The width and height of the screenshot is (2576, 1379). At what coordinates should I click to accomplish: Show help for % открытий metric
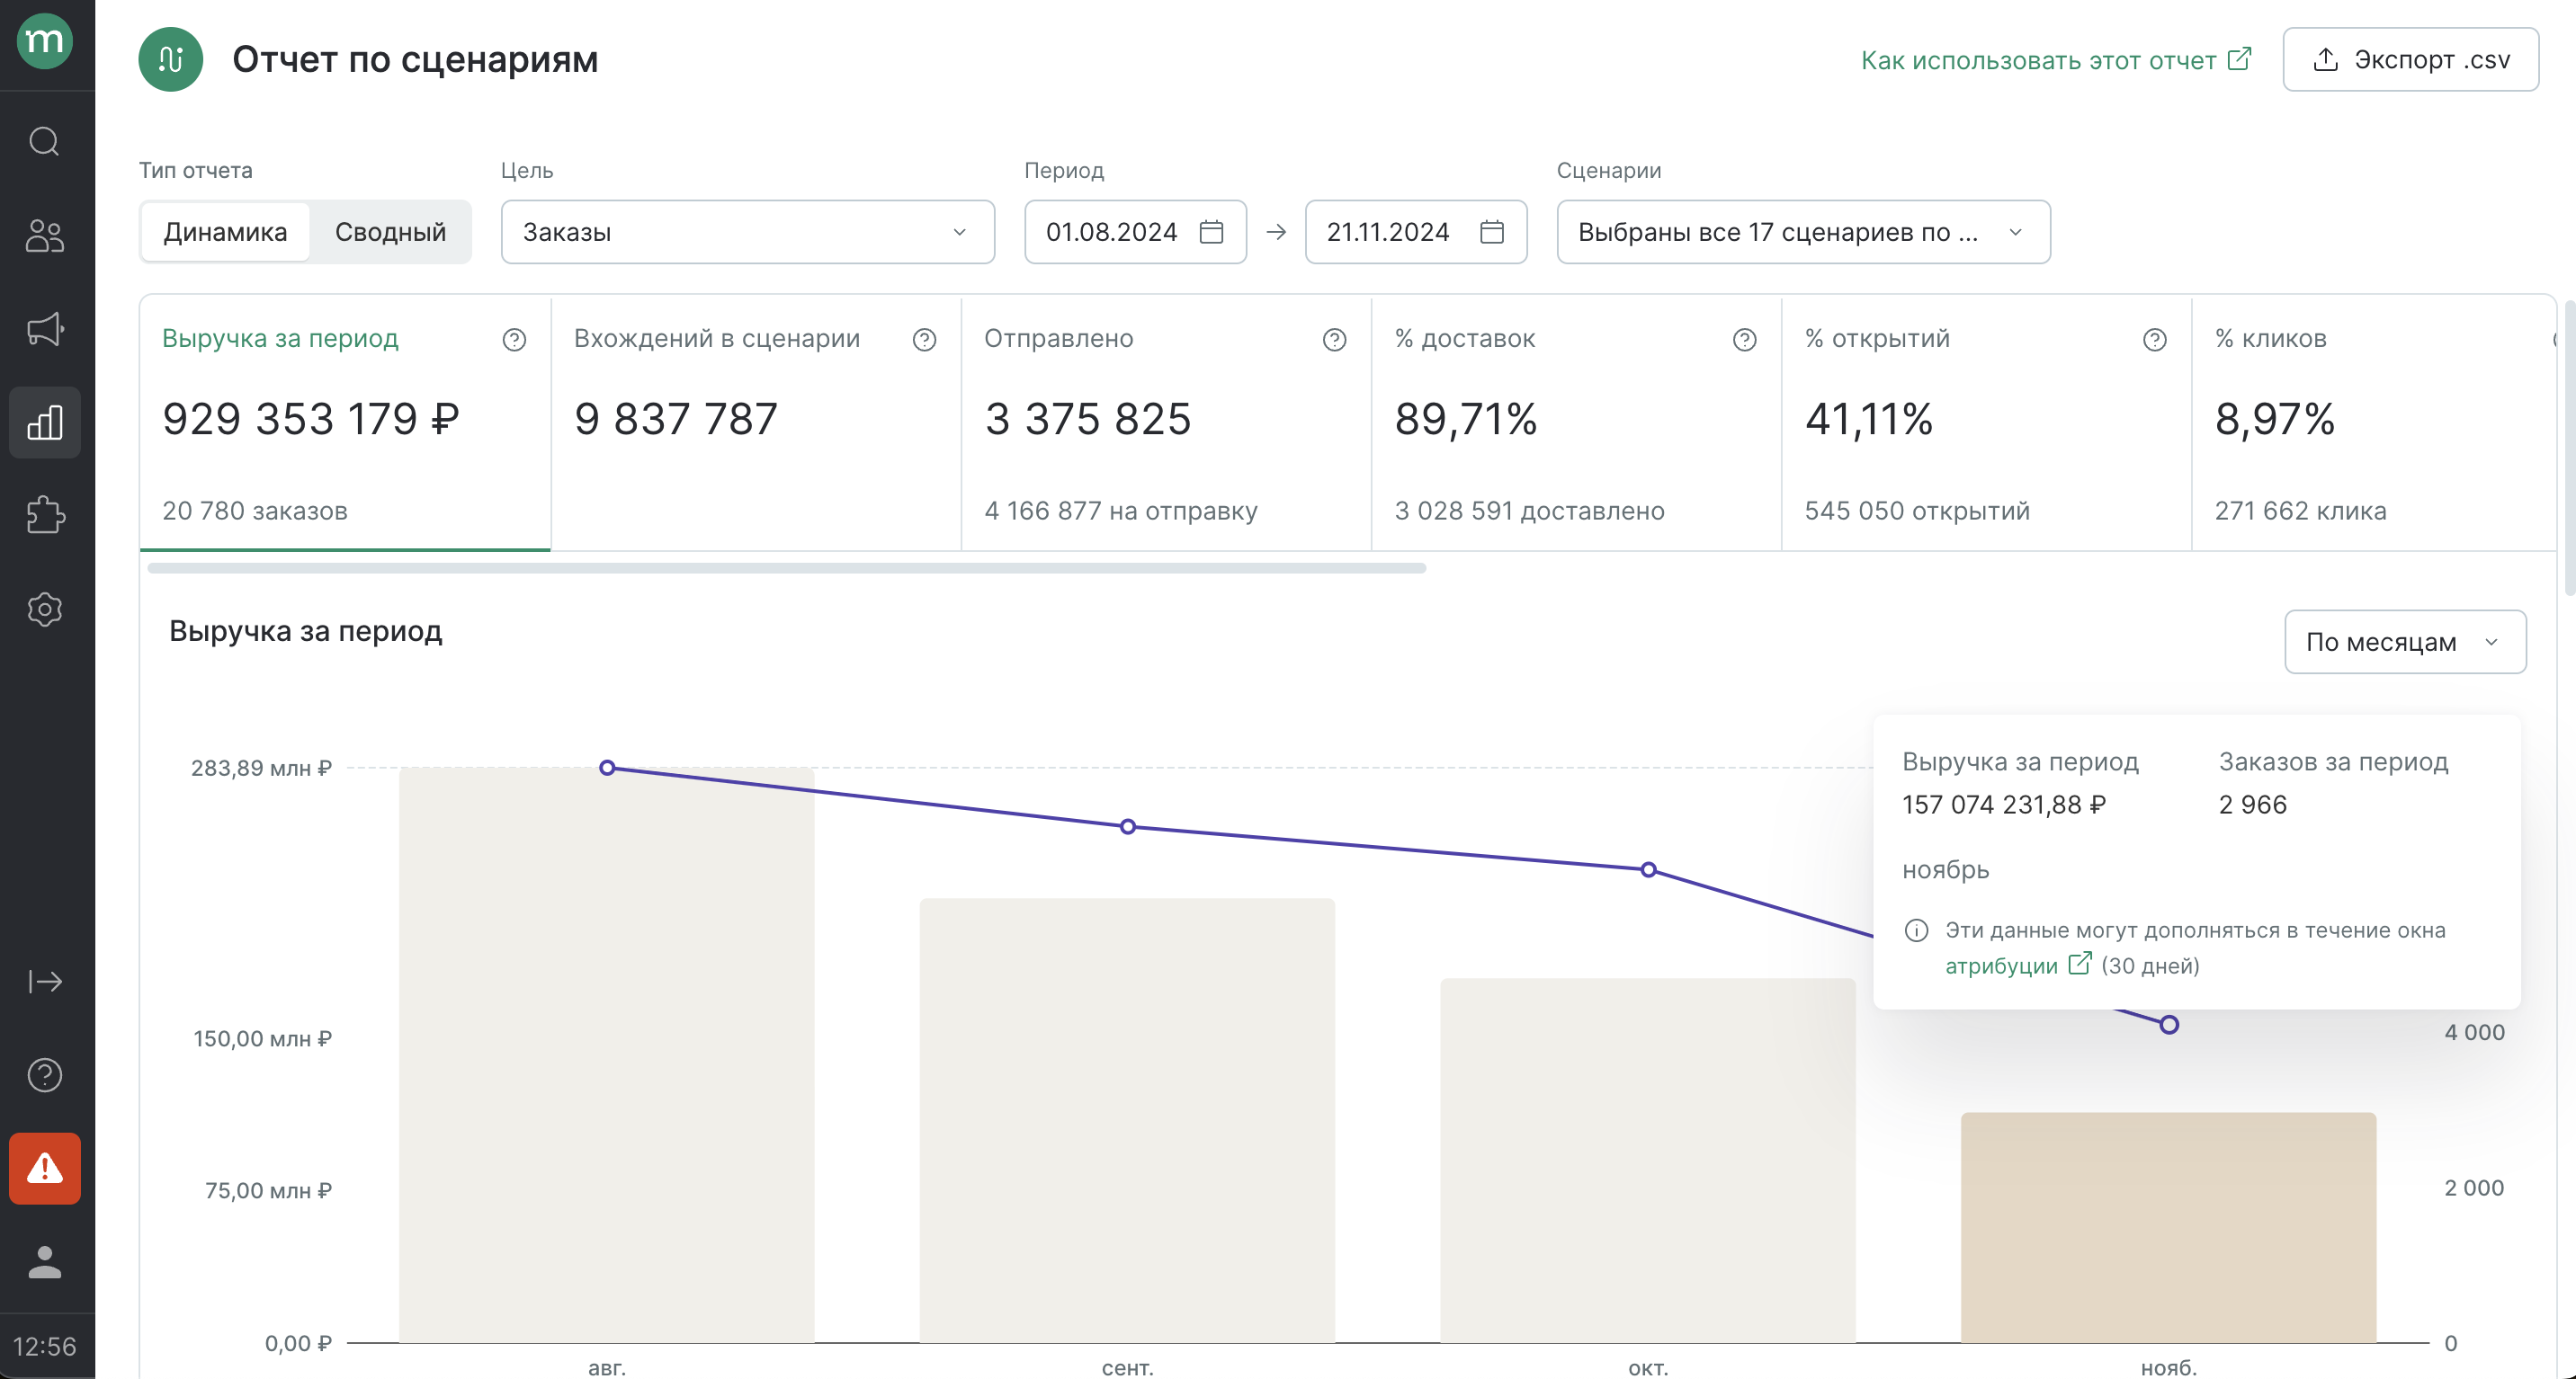click(2155, 340)
